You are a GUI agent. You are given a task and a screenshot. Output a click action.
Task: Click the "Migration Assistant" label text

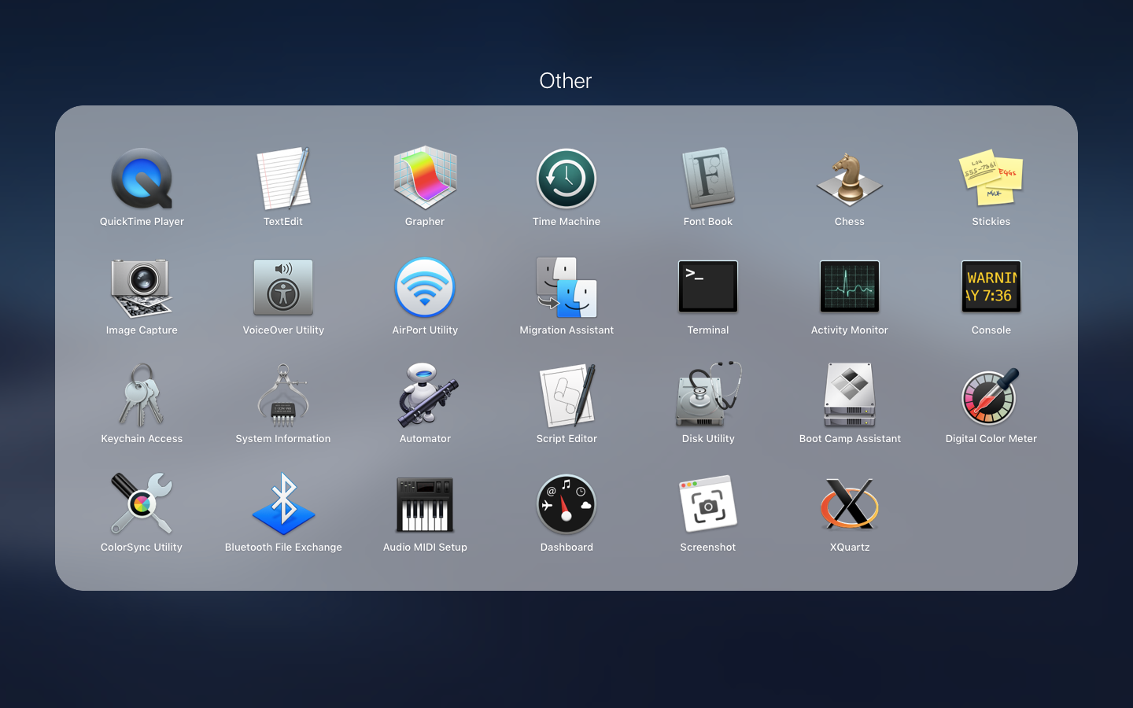pos(566,330)
